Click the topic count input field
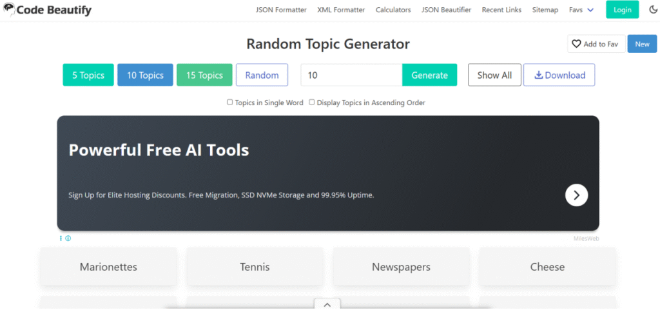Viewport: 660px width, 330px height. (x=351, y=75)
